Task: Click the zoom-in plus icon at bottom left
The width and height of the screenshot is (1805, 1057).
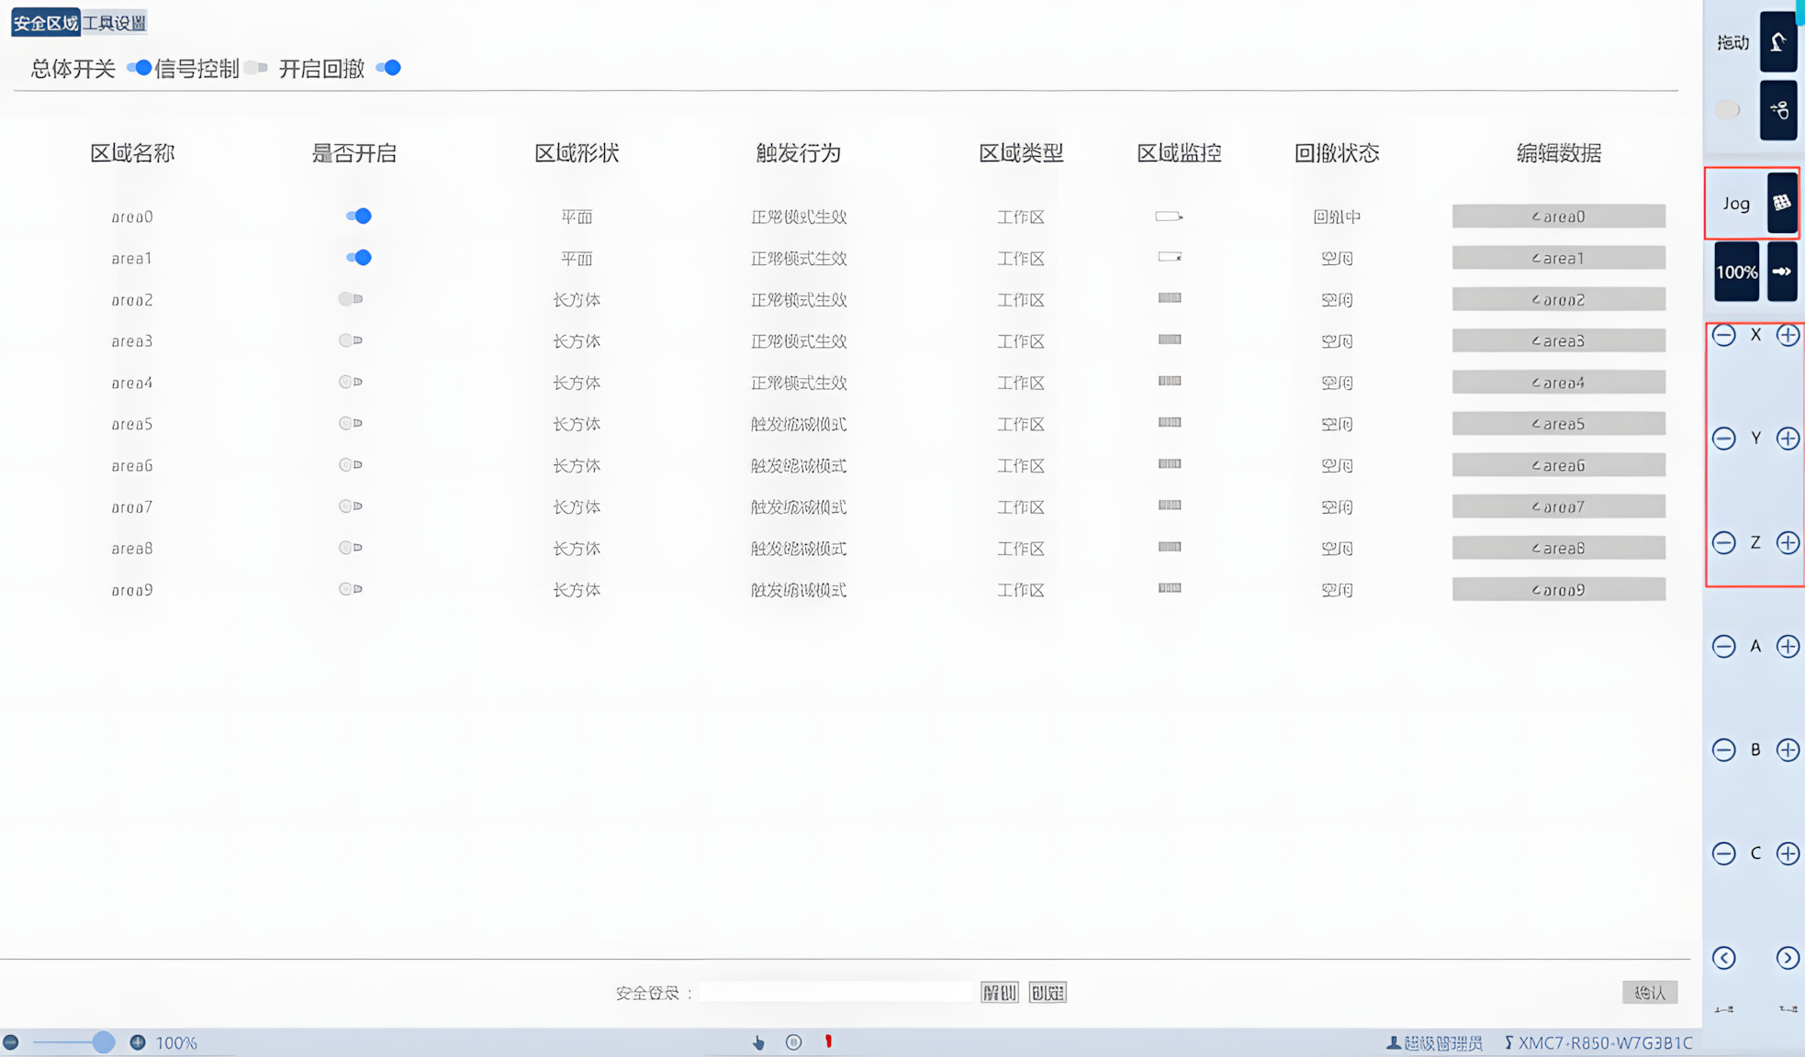Action: pos(138,1042)
